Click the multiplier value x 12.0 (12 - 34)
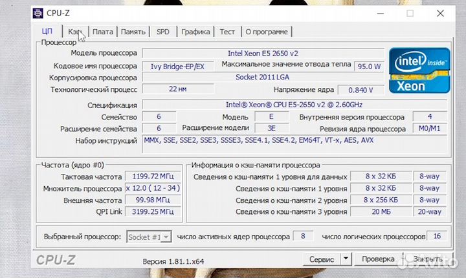This screenshot has height=278, width=466. [x=153, y=188]
